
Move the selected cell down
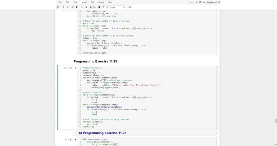click(x=86, y=7)
